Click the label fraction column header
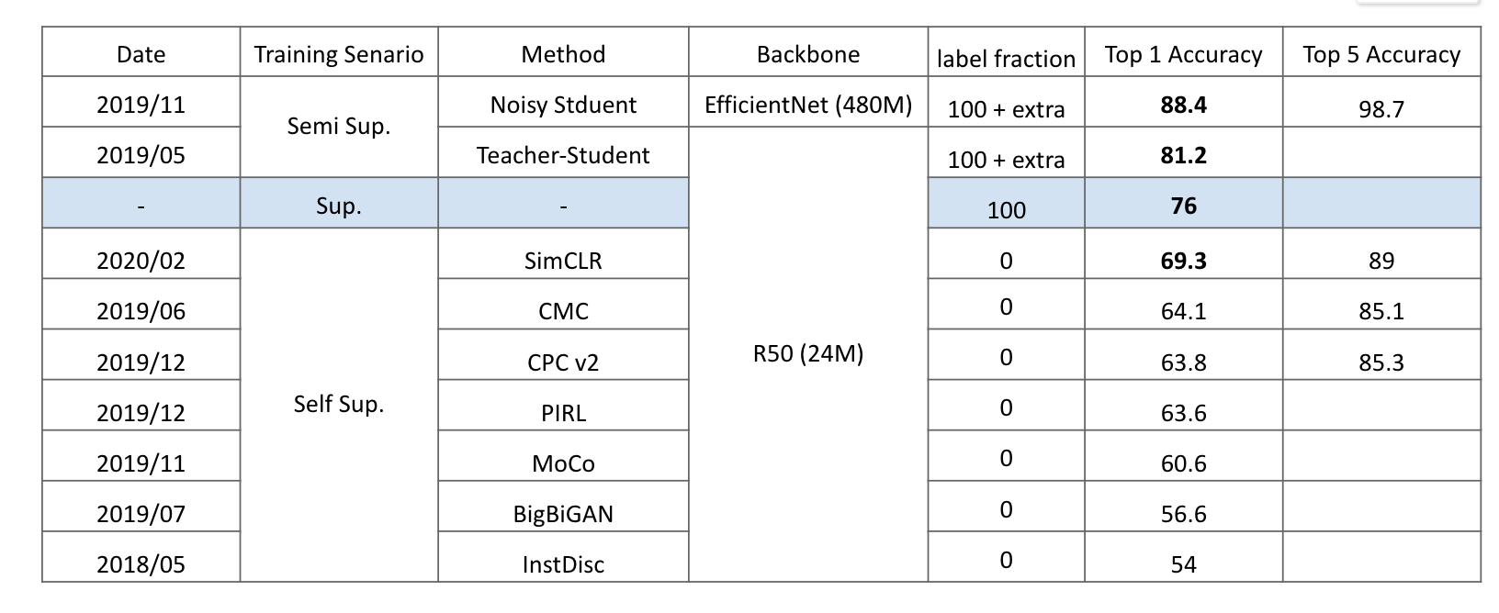Viewport: 1499px width, 613px height. coord(1006,59)
